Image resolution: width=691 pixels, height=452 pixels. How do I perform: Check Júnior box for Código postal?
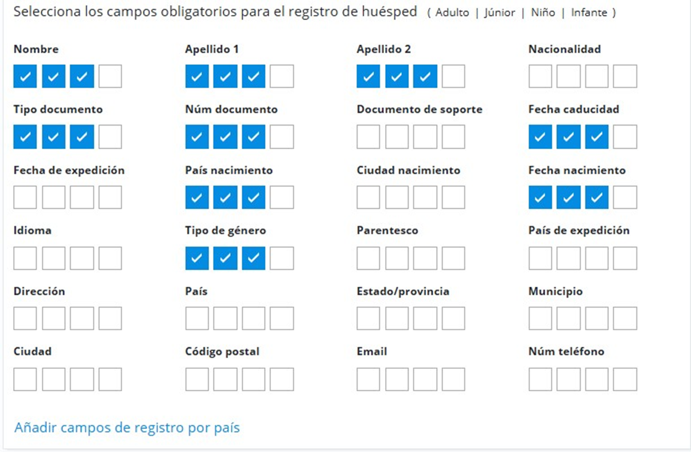click(x=225, y=379)
